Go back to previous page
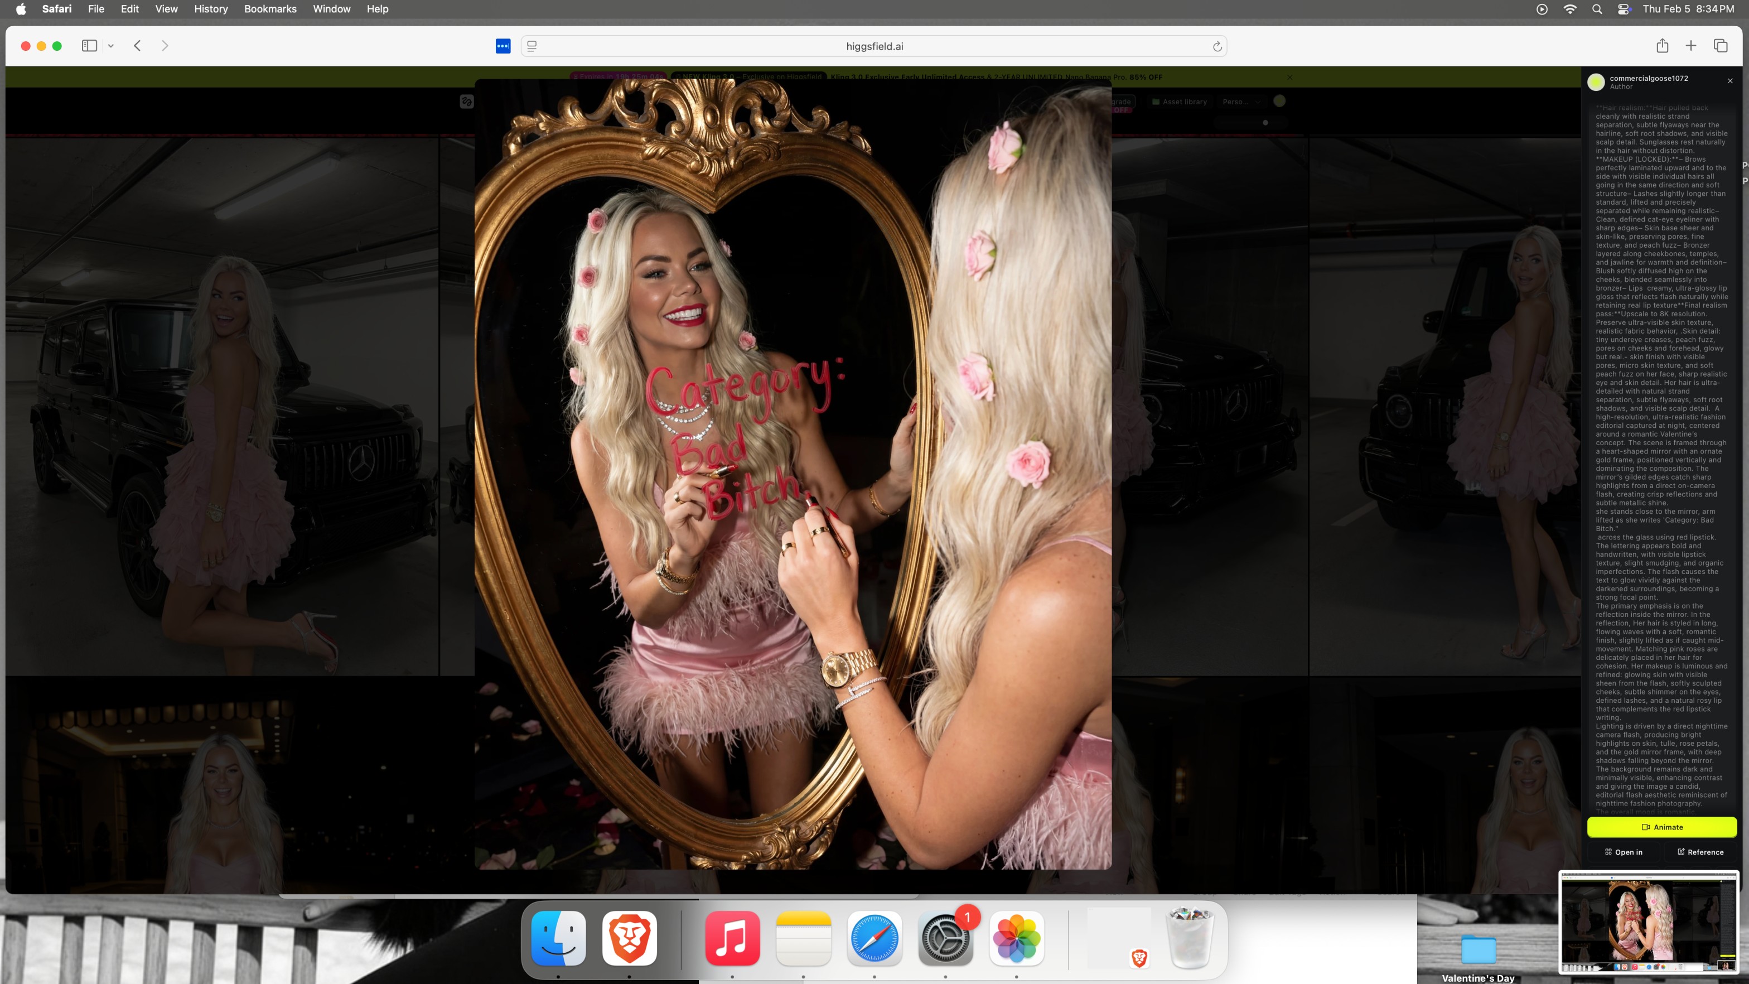The width and height of the screenshot is (1749, 984). pos(137,46)
